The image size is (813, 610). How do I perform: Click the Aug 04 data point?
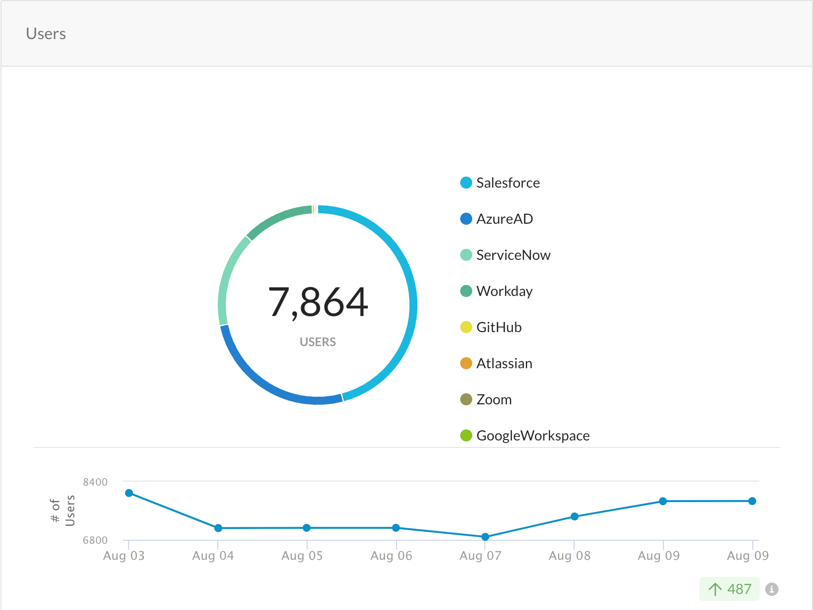(x=218, y=528)
